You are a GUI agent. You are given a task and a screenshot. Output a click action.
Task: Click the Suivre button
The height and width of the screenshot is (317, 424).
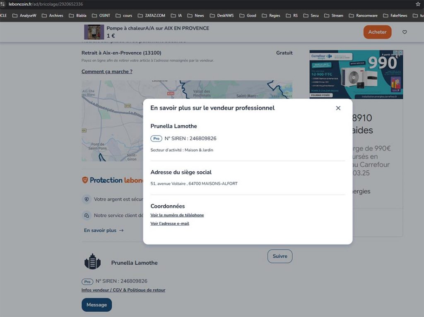tap(280, 256)
